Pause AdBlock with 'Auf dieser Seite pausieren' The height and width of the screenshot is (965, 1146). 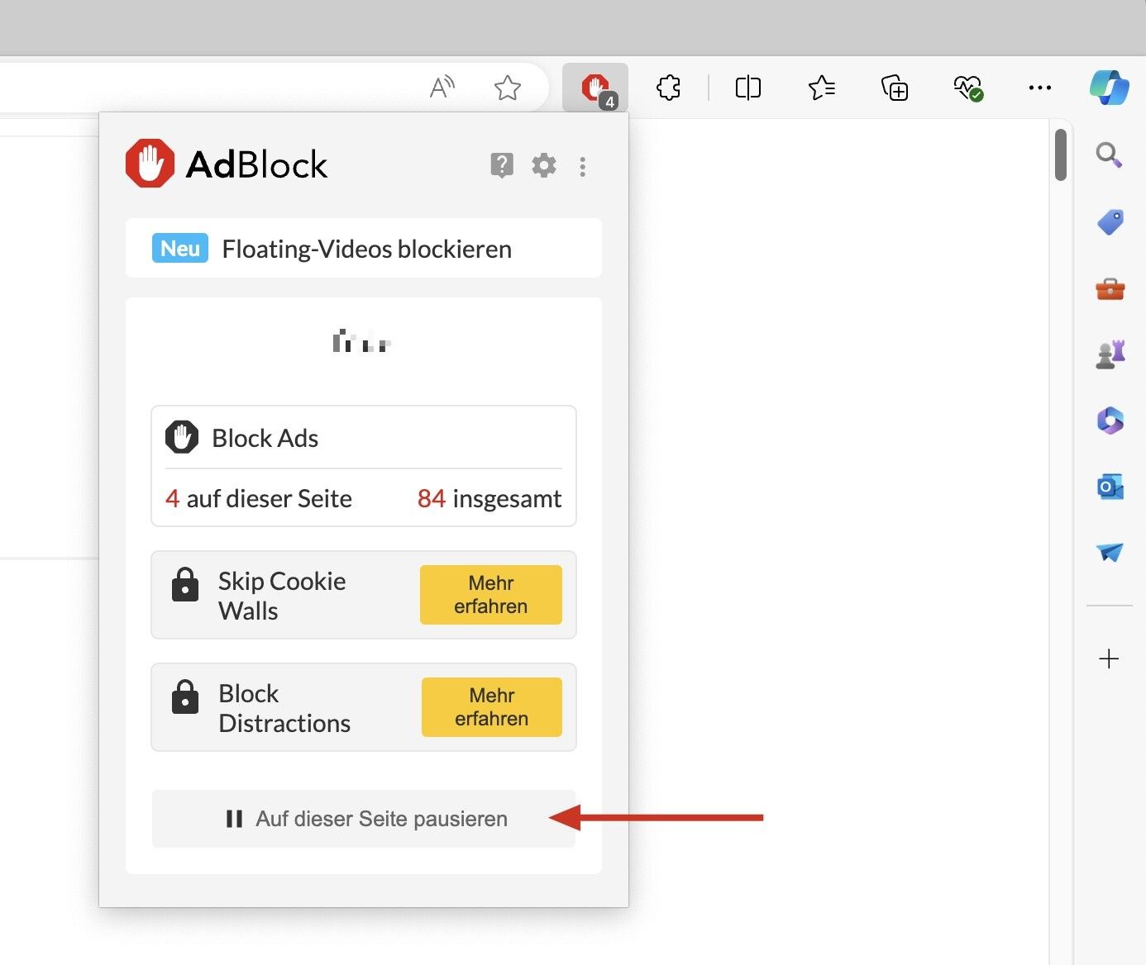(364, 819)
